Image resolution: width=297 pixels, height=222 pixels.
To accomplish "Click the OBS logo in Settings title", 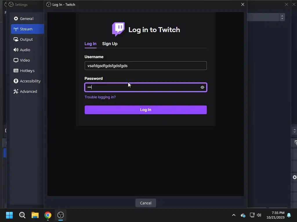I will click(x=11, y=4).
